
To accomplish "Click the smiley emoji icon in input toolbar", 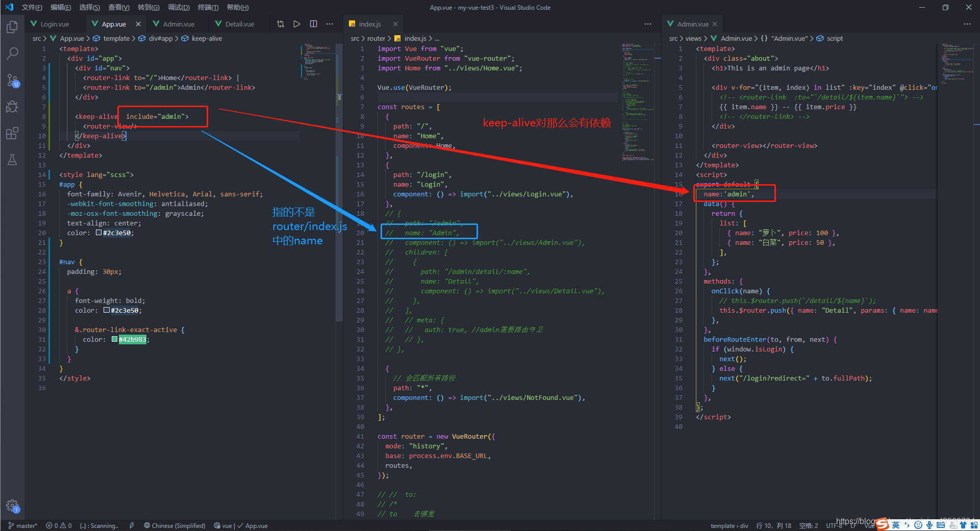I will tap(918, 525).
